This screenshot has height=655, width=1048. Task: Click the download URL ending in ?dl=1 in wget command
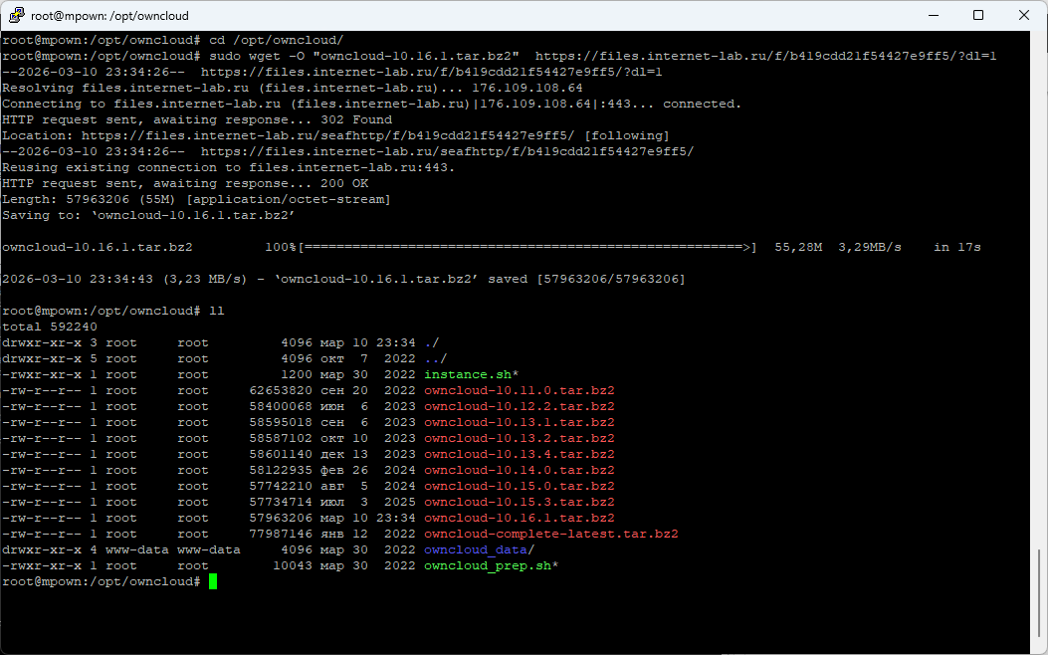[765, 56]
